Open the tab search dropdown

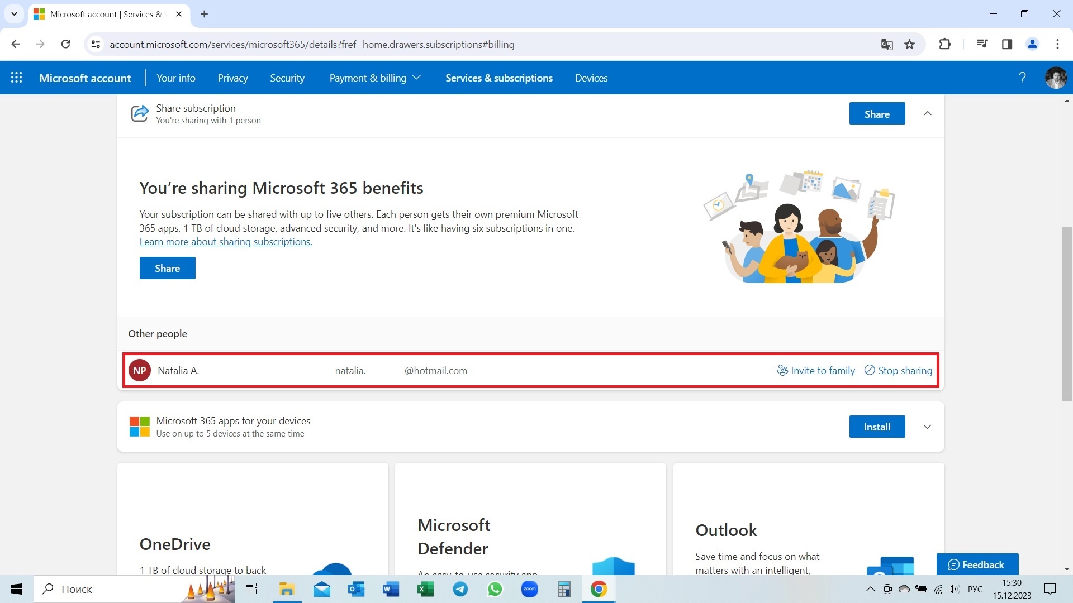click(14, 14)
